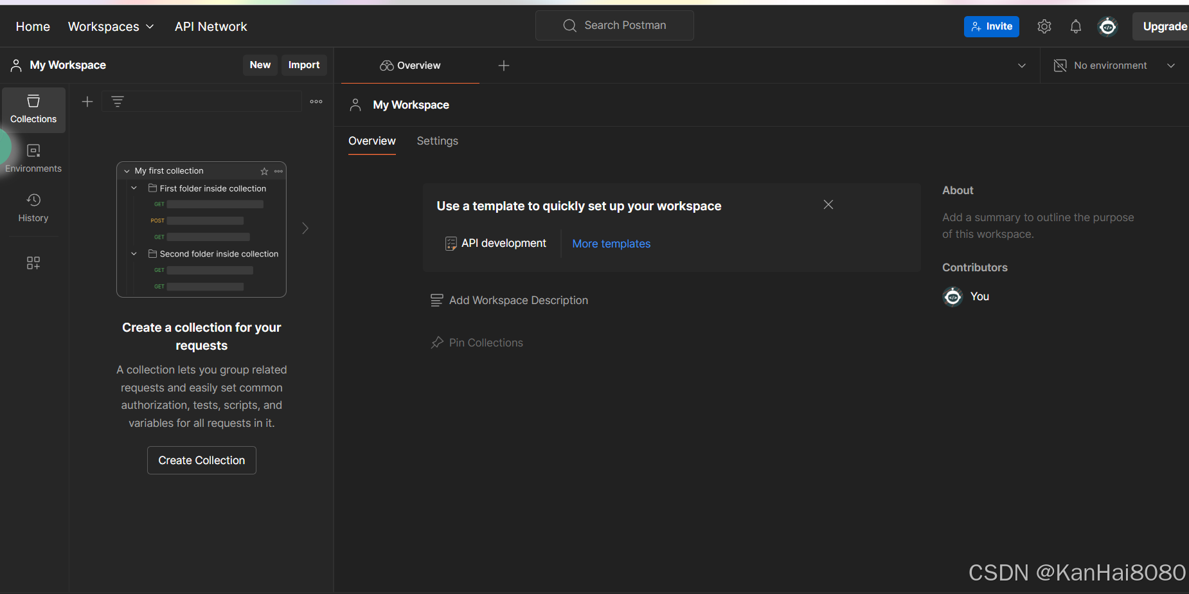Click the About summary placeholder text
Viewport: 1189px width, 594px height.
(1038, 226)
